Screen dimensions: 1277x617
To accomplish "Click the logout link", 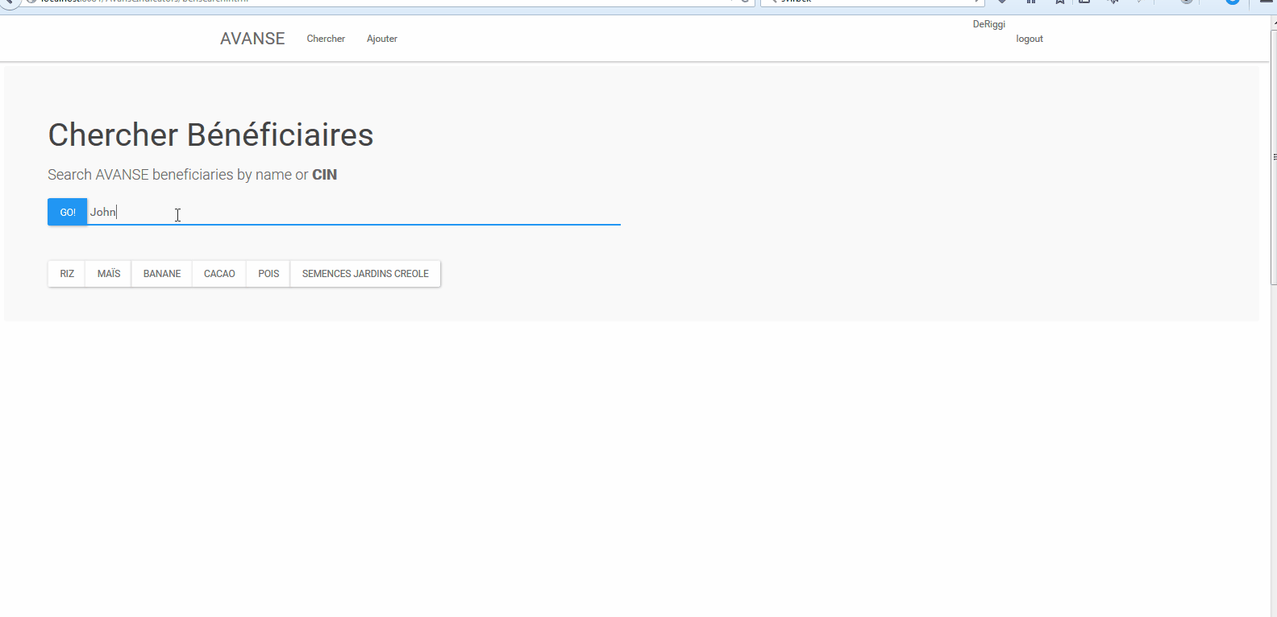I will (1030, 39).
